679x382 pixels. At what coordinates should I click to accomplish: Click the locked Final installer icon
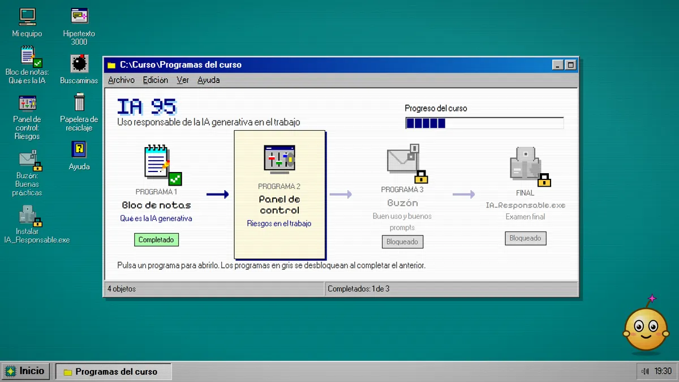tap(530, 166)
